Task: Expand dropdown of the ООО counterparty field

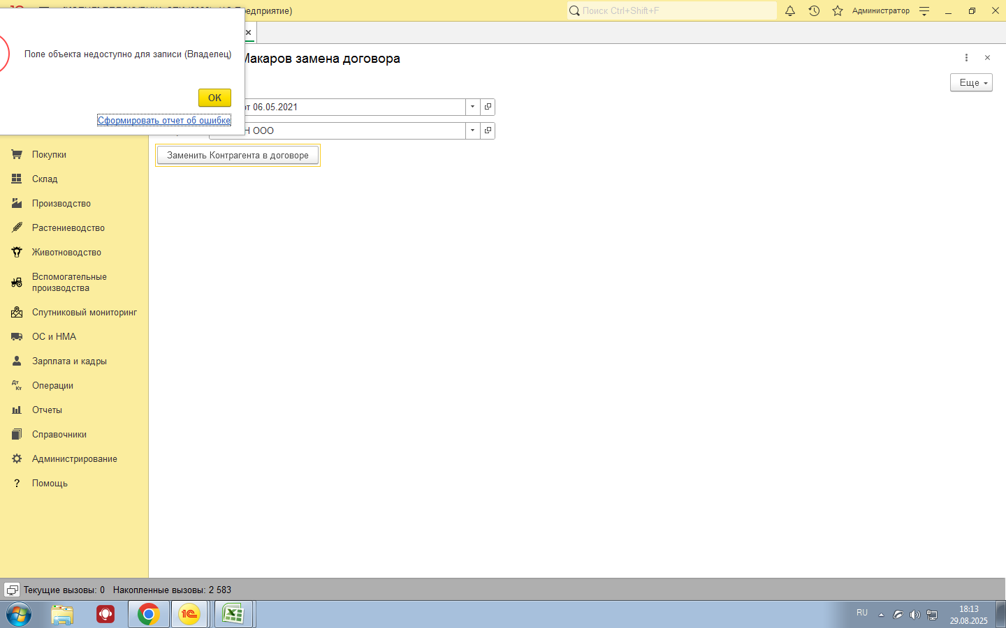Action: [472, 130]
